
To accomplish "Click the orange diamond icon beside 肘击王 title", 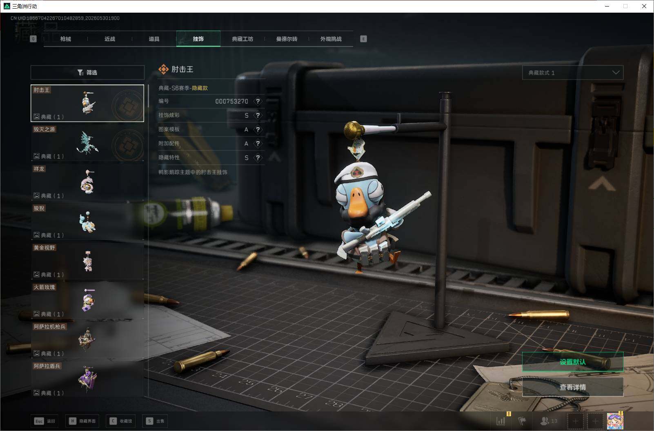I will [163, 69].
